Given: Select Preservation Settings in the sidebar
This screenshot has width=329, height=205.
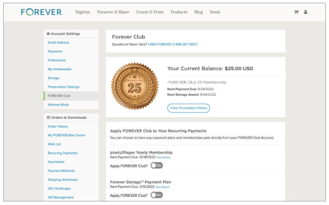Looking at the screenshot, I should coord(64,87).
